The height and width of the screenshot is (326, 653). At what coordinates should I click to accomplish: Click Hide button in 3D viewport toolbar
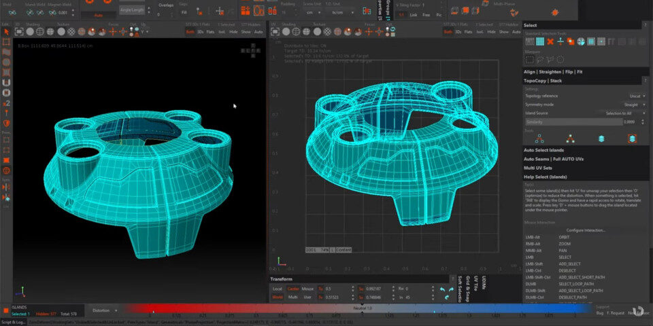click(233, 32)
